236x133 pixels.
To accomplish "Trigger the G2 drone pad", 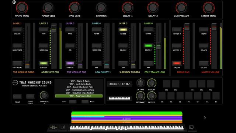I will [x=198, y=96].
